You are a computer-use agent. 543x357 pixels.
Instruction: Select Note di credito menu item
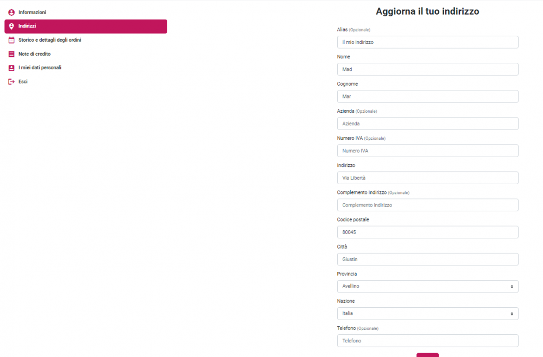34,54
